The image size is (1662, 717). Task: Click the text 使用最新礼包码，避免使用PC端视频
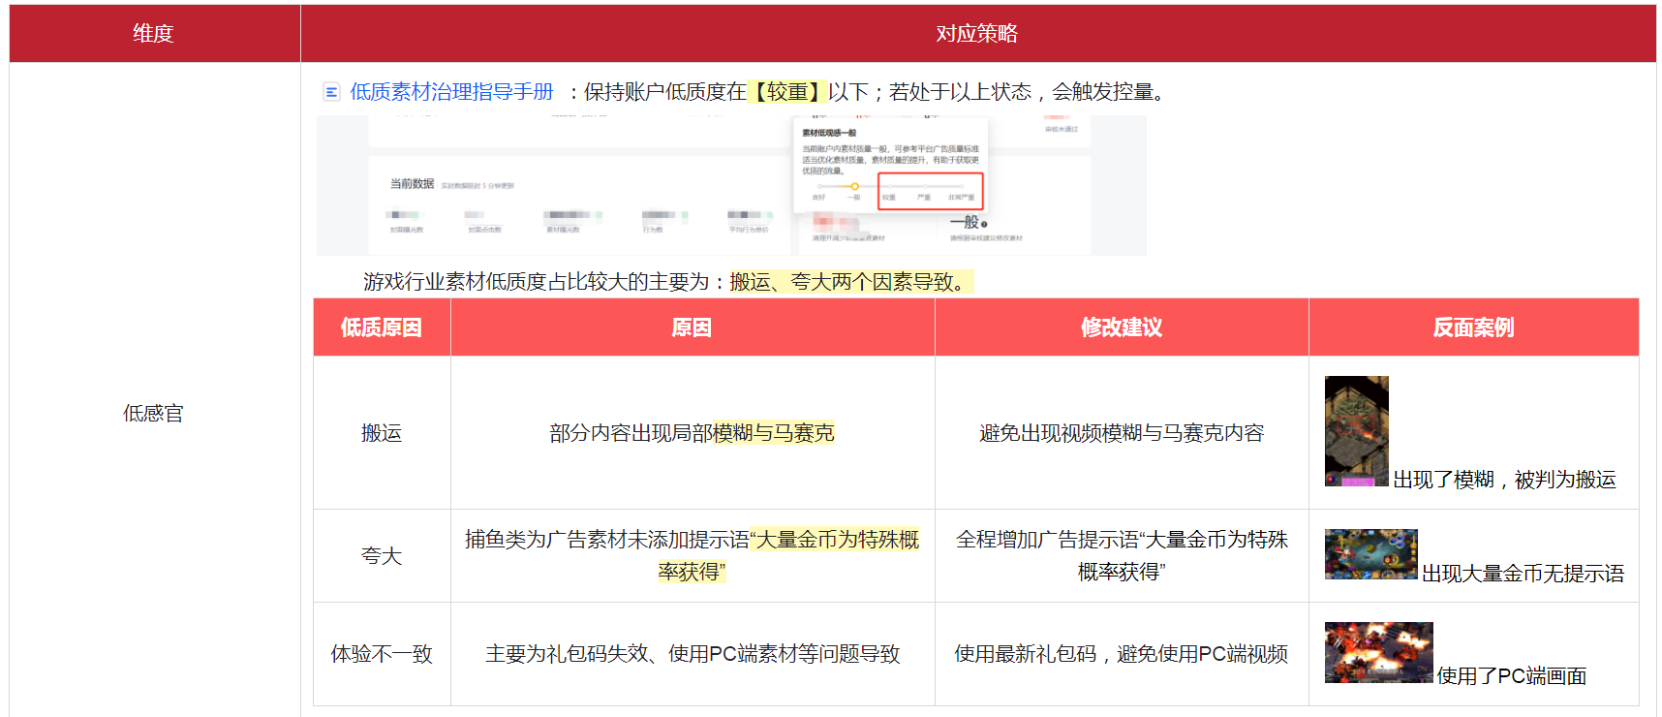tap(1122, 654)
